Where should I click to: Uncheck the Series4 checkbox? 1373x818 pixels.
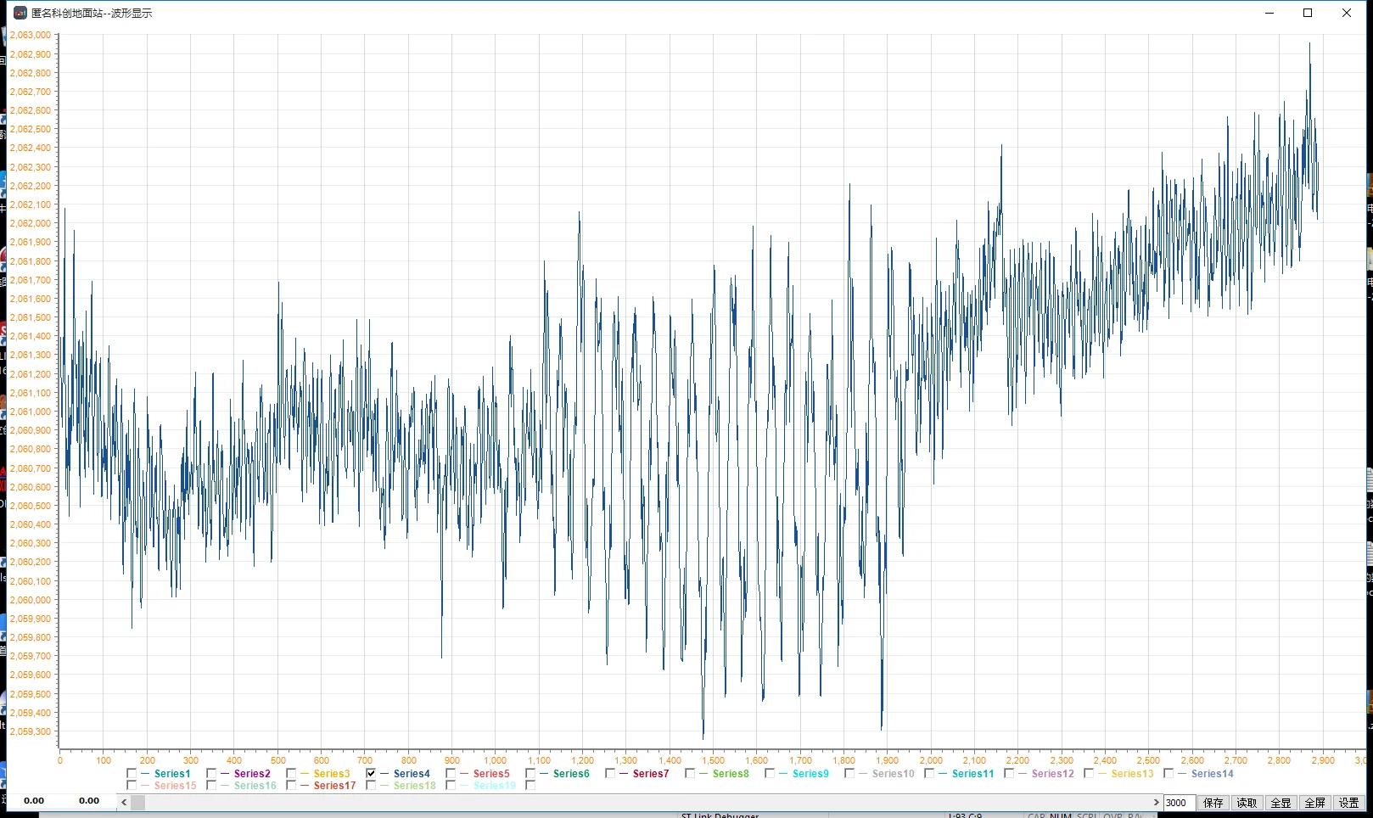point(371,774)
